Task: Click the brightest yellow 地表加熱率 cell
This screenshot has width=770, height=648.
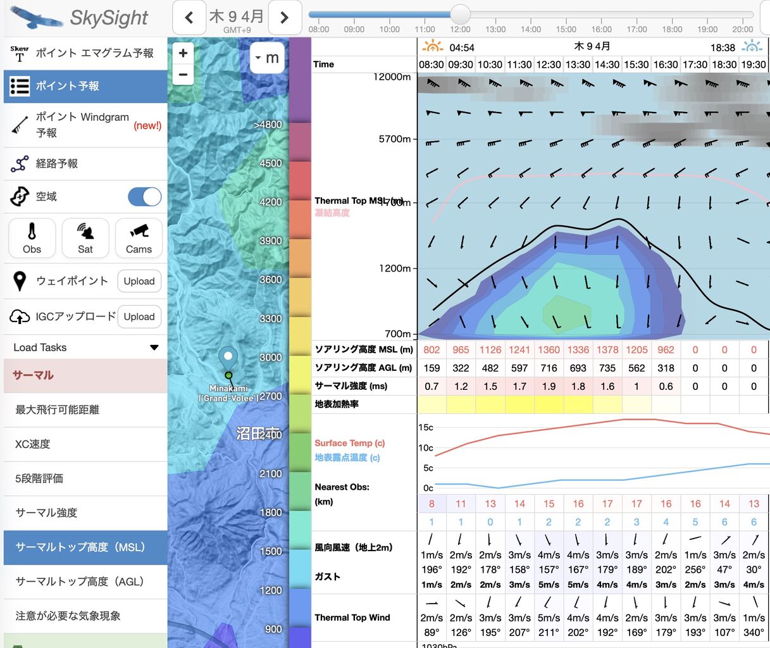Action: pyautogui.click(x=549, y=404)
